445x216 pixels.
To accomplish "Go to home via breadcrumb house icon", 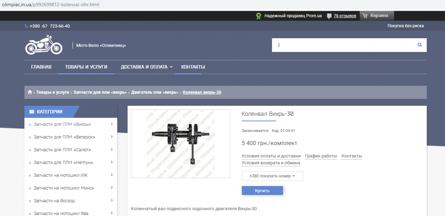I will pyautogui.click(x=30, y=92).
